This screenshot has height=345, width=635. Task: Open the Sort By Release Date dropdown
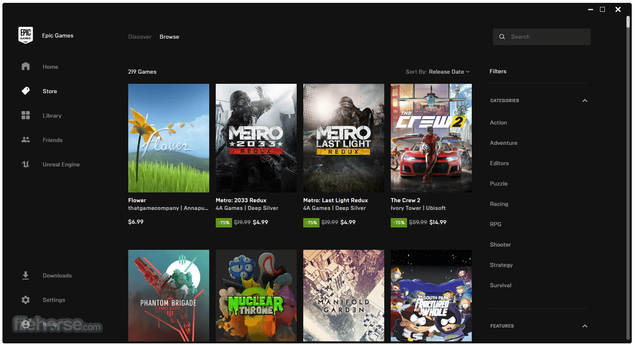[438, 72]
